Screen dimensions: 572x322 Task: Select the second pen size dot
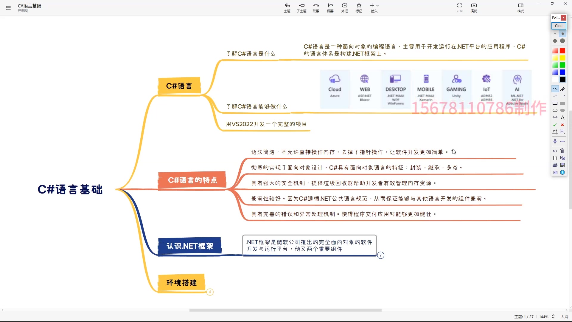[x=562, y=34]
